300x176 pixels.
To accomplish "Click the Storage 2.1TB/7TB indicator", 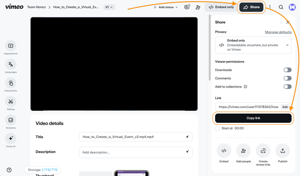I will (x=43, y=170).
